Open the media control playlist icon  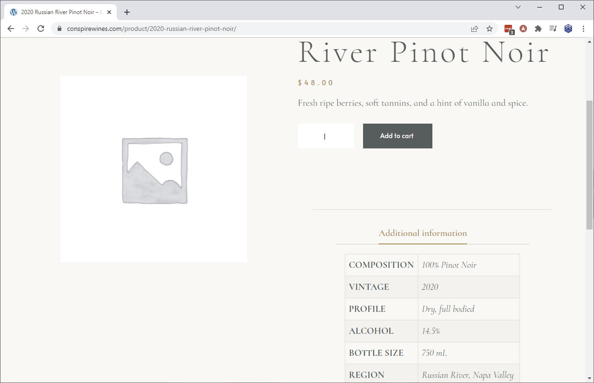tap(553, 29)
